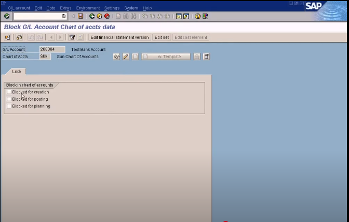The width and height of the screenshot is (349, 222).
Task: Open the command field history dropdown
Action: (x=64, y=16)
